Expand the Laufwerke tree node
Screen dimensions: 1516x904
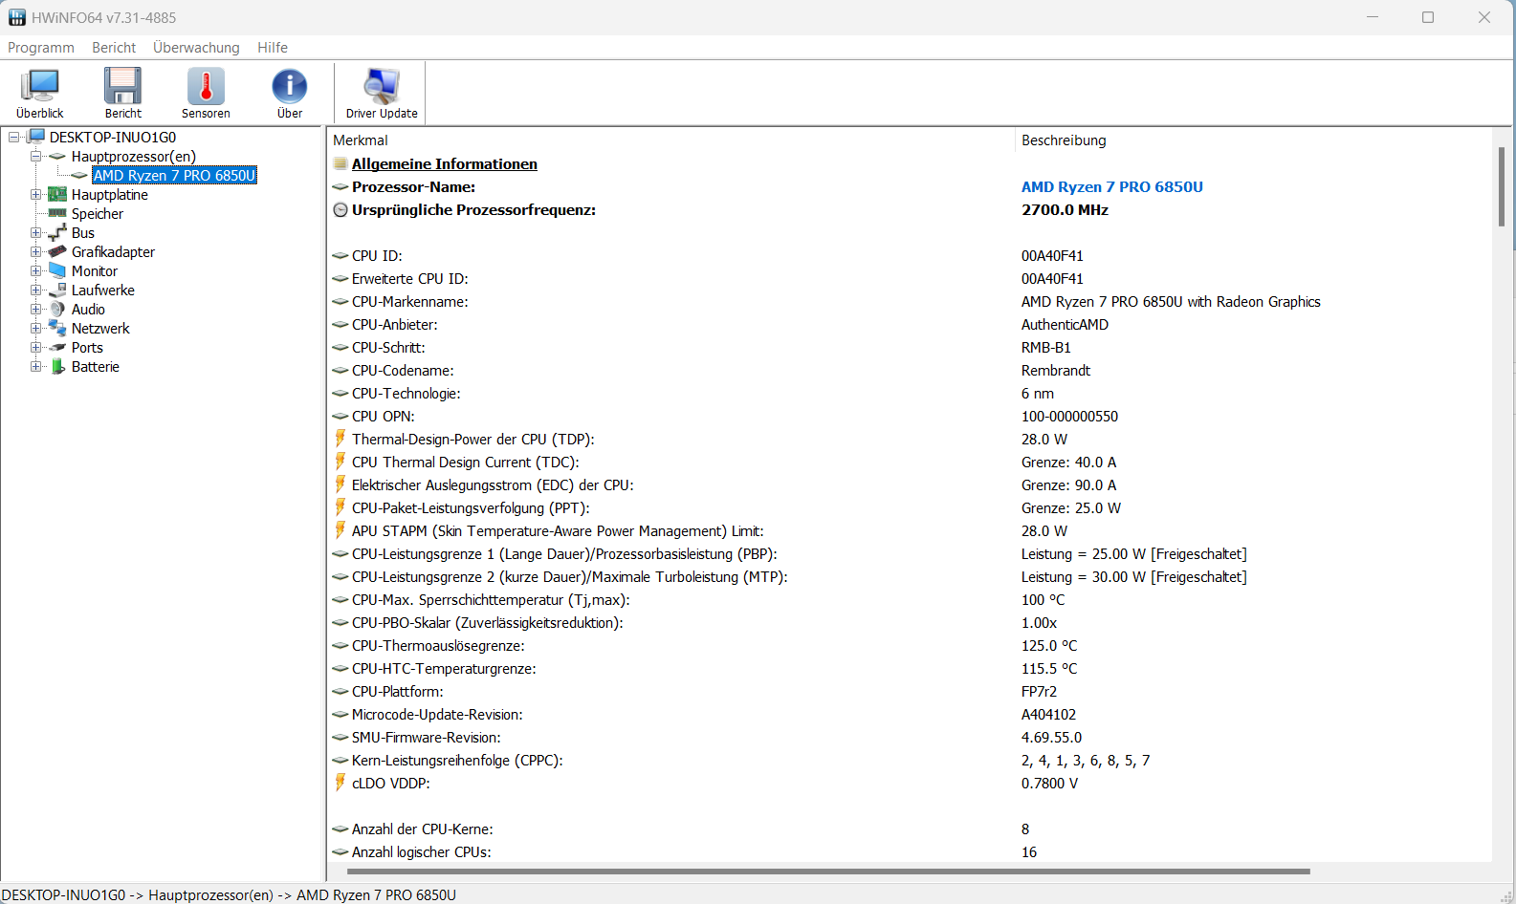(35, 291)
